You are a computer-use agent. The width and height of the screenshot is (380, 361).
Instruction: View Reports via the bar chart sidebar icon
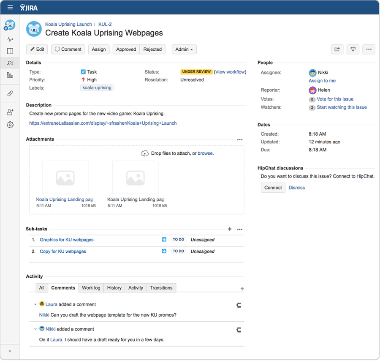click(10, 75)
